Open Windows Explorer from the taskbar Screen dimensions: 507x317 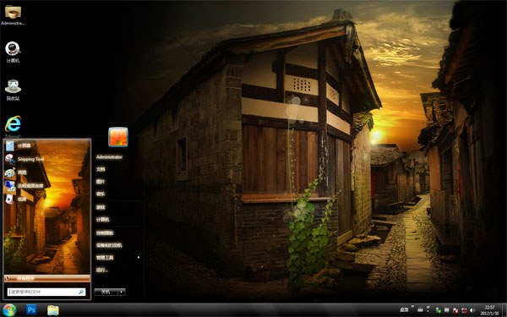coord(53,310)
